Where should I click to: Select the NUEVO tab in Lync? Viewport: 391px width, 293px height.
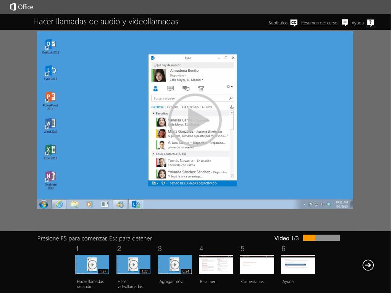pos(207,107)
